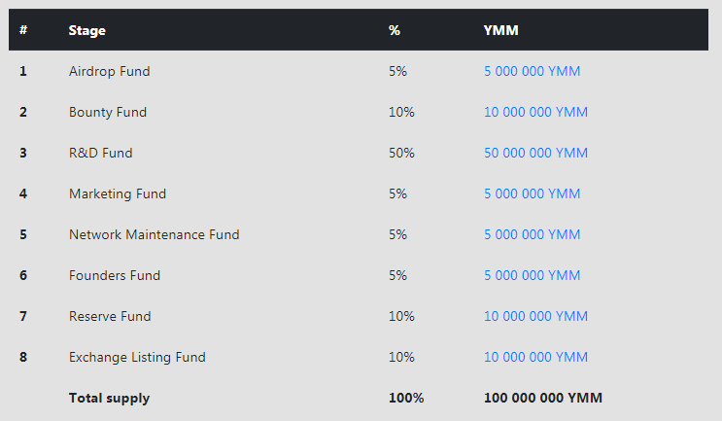This screenshot has height=421, width=722.
Task: Click the Stage column header
Action: coord(87,30)
